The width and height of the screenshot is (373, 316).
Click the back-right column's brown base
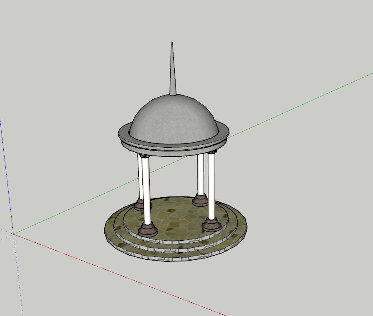[200, 201]
